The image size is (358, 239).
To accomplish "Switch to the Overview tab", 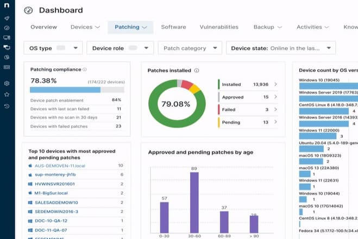I will pyautogui.click(x=43, y=27).
